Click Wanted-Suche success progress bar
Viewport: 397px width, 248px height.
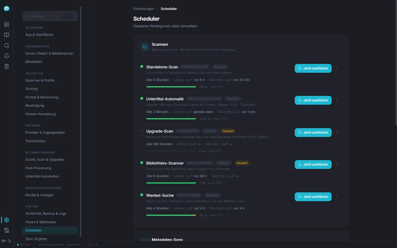point(171,215)
